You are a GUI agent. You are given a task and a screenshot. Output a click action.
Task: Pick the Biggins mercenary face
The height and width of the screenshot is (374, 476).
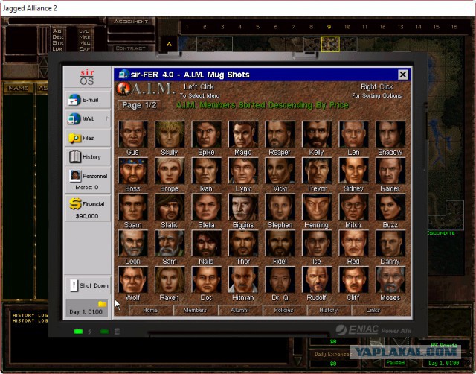243,207
